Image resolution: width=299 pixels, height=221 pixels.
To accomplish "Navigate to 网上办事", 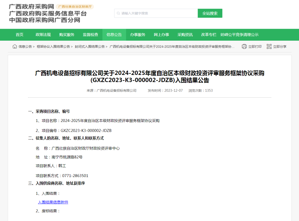I will [161, 35].
